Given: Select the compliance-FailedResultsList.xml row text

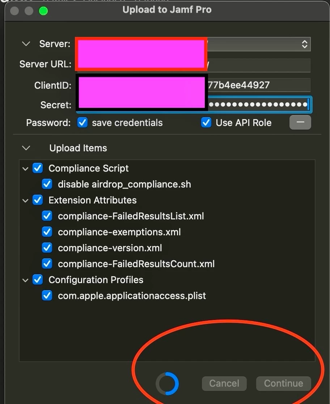Looking at the screenshot, I should tap(131, 216).
